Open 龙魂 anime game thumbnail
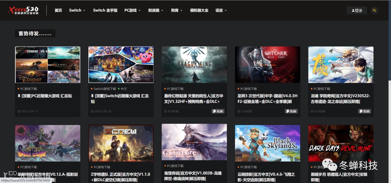Image resolution: width=391 pixels, height=183 pixels. [x=341, y=65]
